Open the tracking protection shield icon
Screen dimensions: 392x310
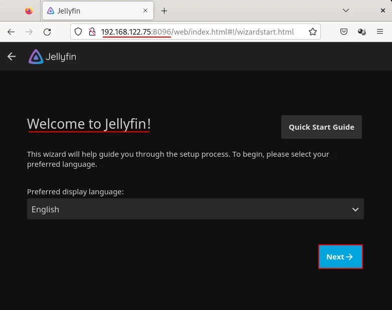coord(78,32)
